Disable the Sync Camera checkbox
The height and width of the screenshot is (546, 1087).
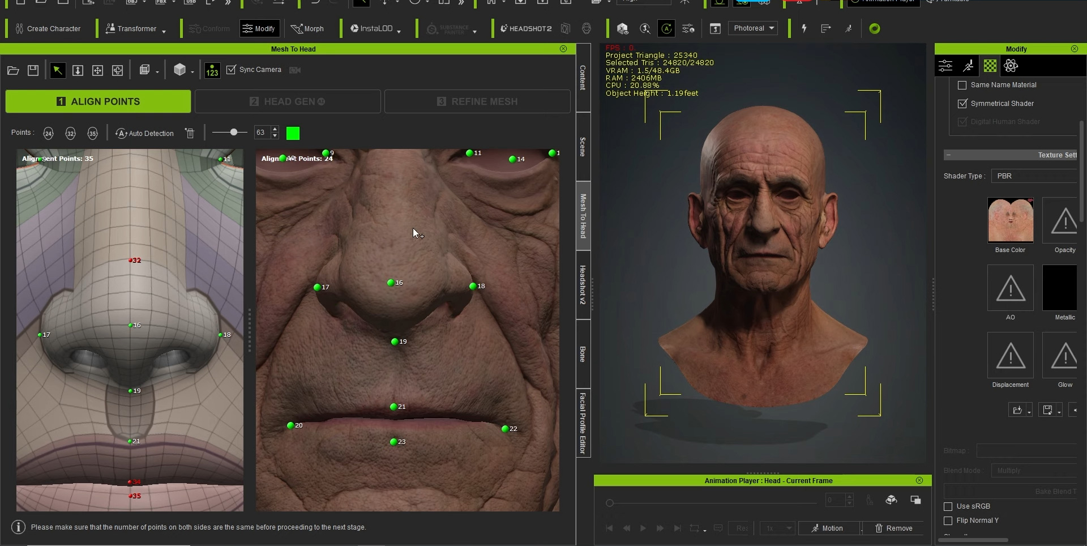(x=231, y=70)
